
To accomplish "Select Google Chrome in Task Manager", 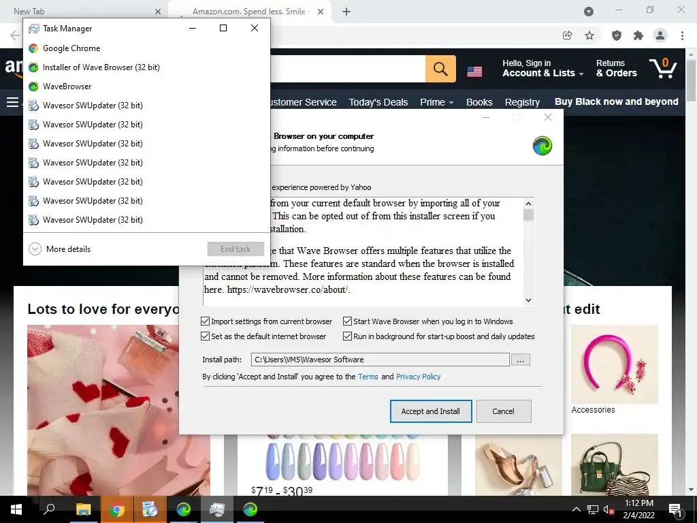I will 147,48.
